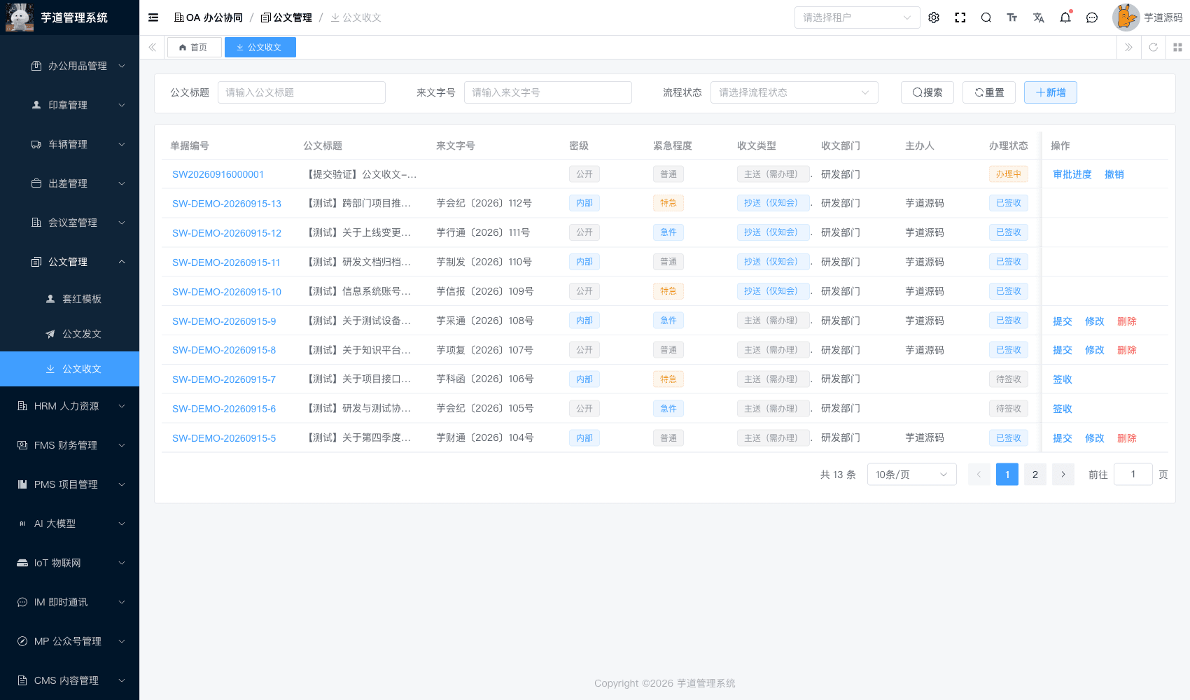The image size is (1190, 700).
Task: Click the user avatar image
Action: click(x=1126, y=17)
